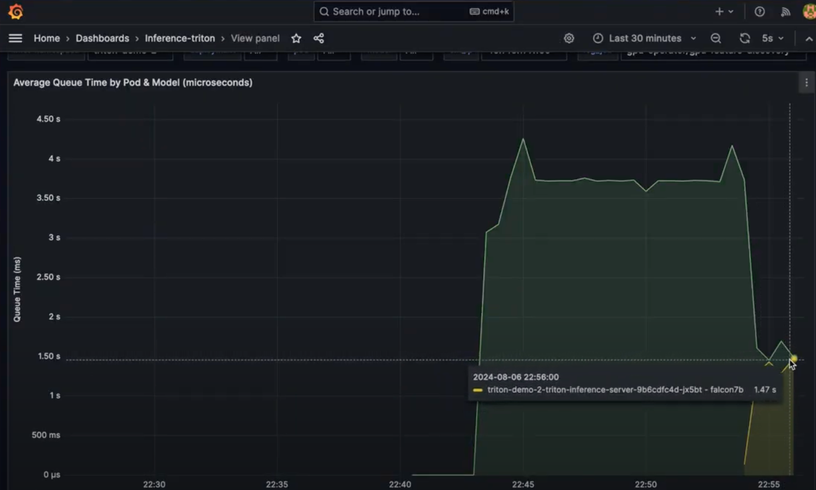Open the 5s refresh interval dropdown
The height and width of the screenshot is (490, 816).
772,38
